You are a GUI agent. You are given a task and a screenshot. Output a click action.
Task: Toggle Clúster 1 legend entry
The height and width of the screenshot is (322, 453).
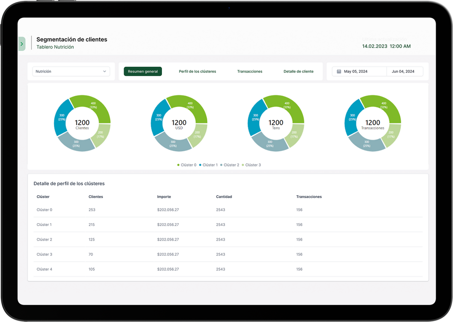208,165
